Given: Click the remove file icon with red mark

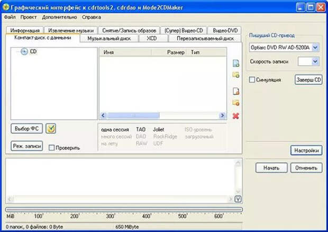Looking at the screenshot, I should [236, 91].
